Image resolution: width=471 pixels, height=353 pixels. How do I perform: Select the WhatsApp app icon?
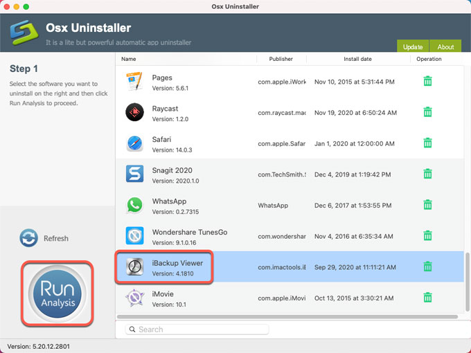pyautogui.click(x=134, y=205)
